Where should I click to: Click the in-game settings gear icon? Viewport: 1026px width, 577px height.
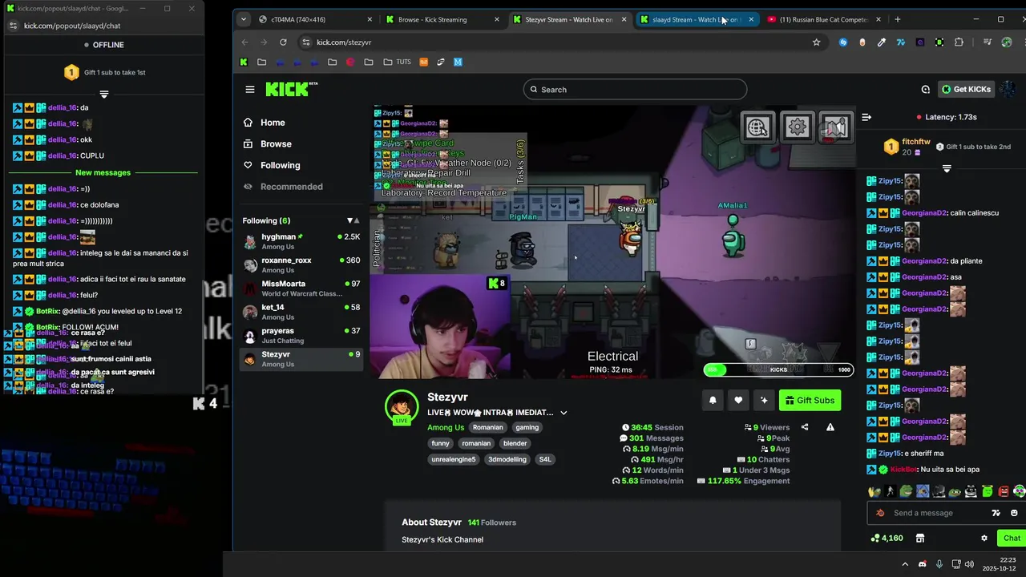pos(796,127)
